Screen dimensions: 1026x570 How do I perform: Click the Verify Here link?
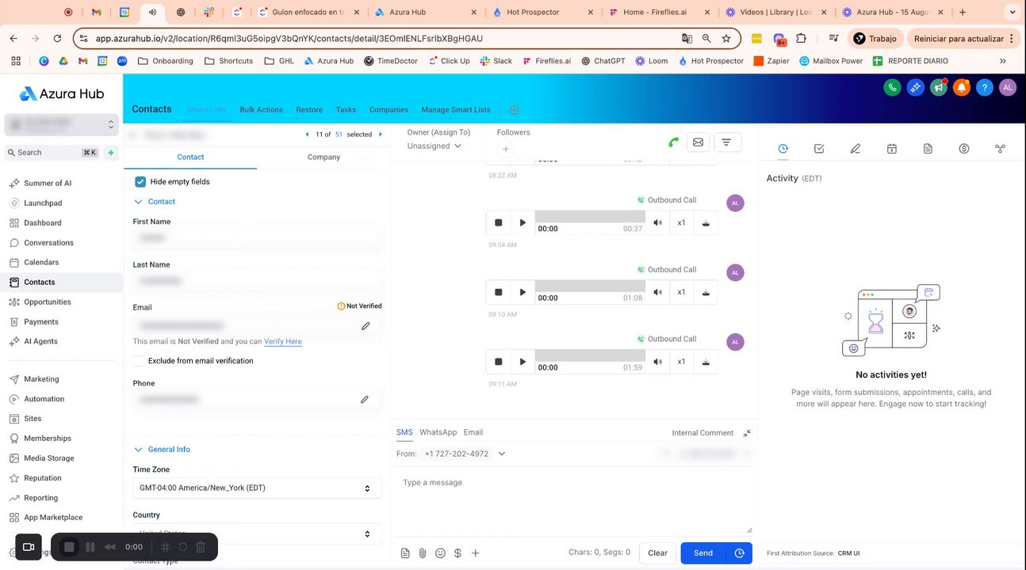[x=283, y=341]
